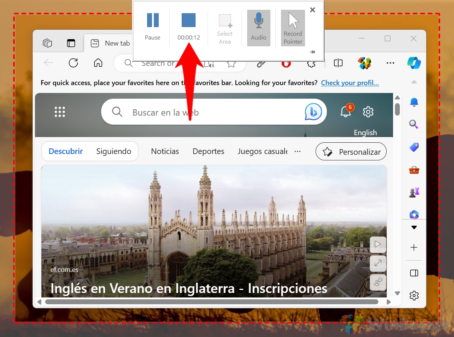Image resolution: width=454 pixels, height=337 pixels.
Task: Toggle the sidebar visibility panel icon
Action: [x=414, y=273]
